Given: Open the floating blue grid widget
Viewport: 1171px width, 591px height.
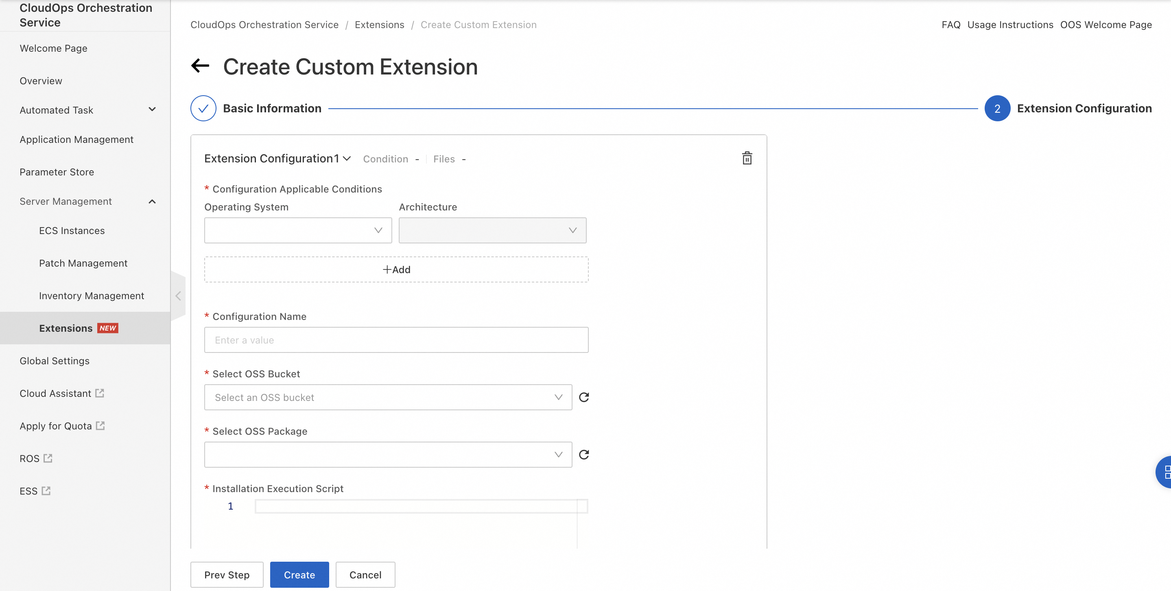Looking at the screenshot, I should (x=1164, y=472).
